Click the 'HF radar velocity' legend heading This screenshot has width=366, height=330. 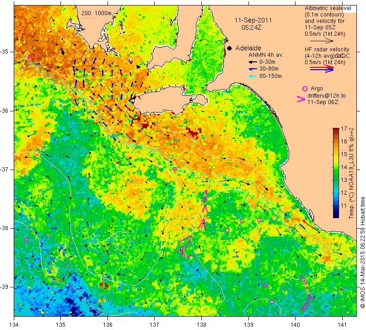(x=327, y=49)
